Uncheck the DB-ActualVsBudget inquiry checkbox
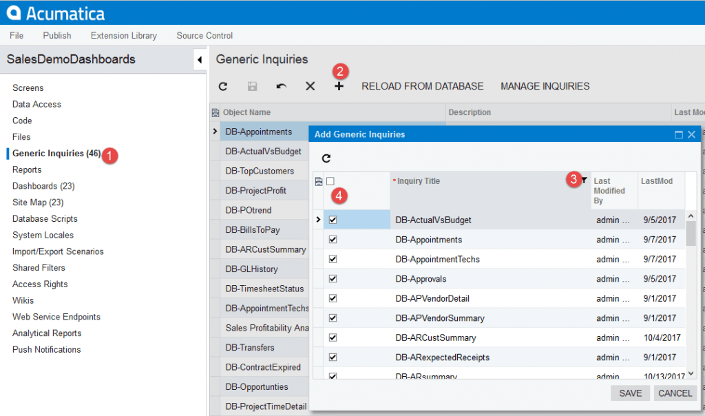Viewport: 705px width, 416px height. [333, 220]
